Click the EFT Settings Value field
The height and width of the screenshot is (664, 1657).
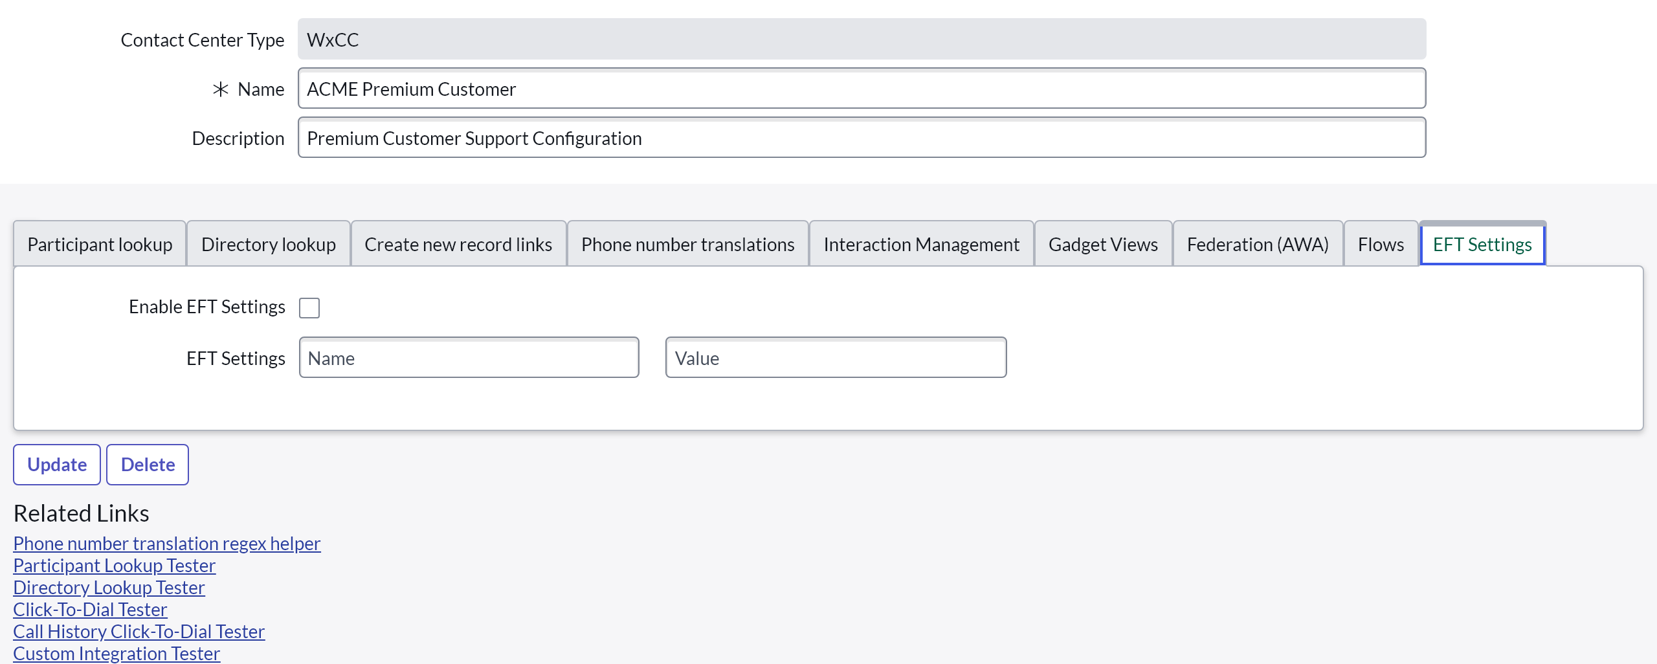click(835, 357)
